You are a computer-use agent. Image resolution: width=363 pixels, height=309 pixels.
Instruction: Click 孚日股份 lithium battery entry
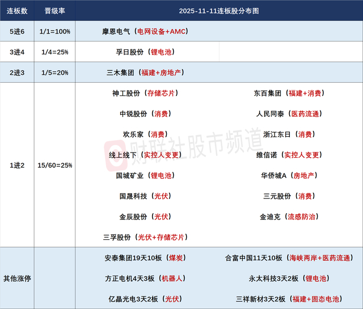click(x=145, y=52)
